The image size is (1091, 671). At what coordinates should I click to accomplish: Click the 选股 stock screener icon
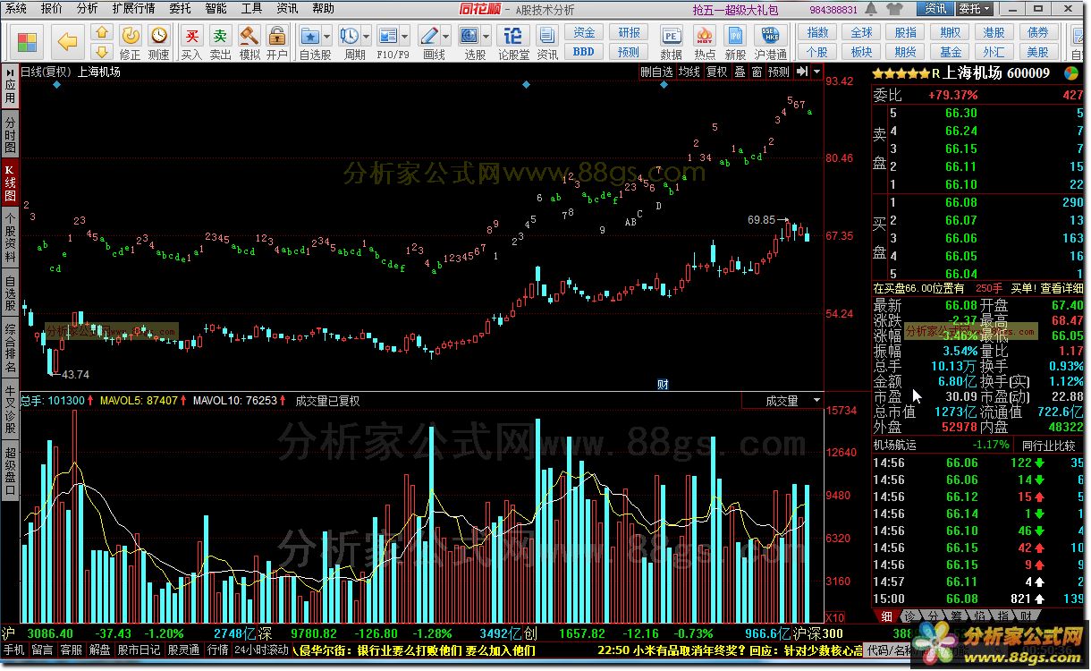tap(469, 36)
